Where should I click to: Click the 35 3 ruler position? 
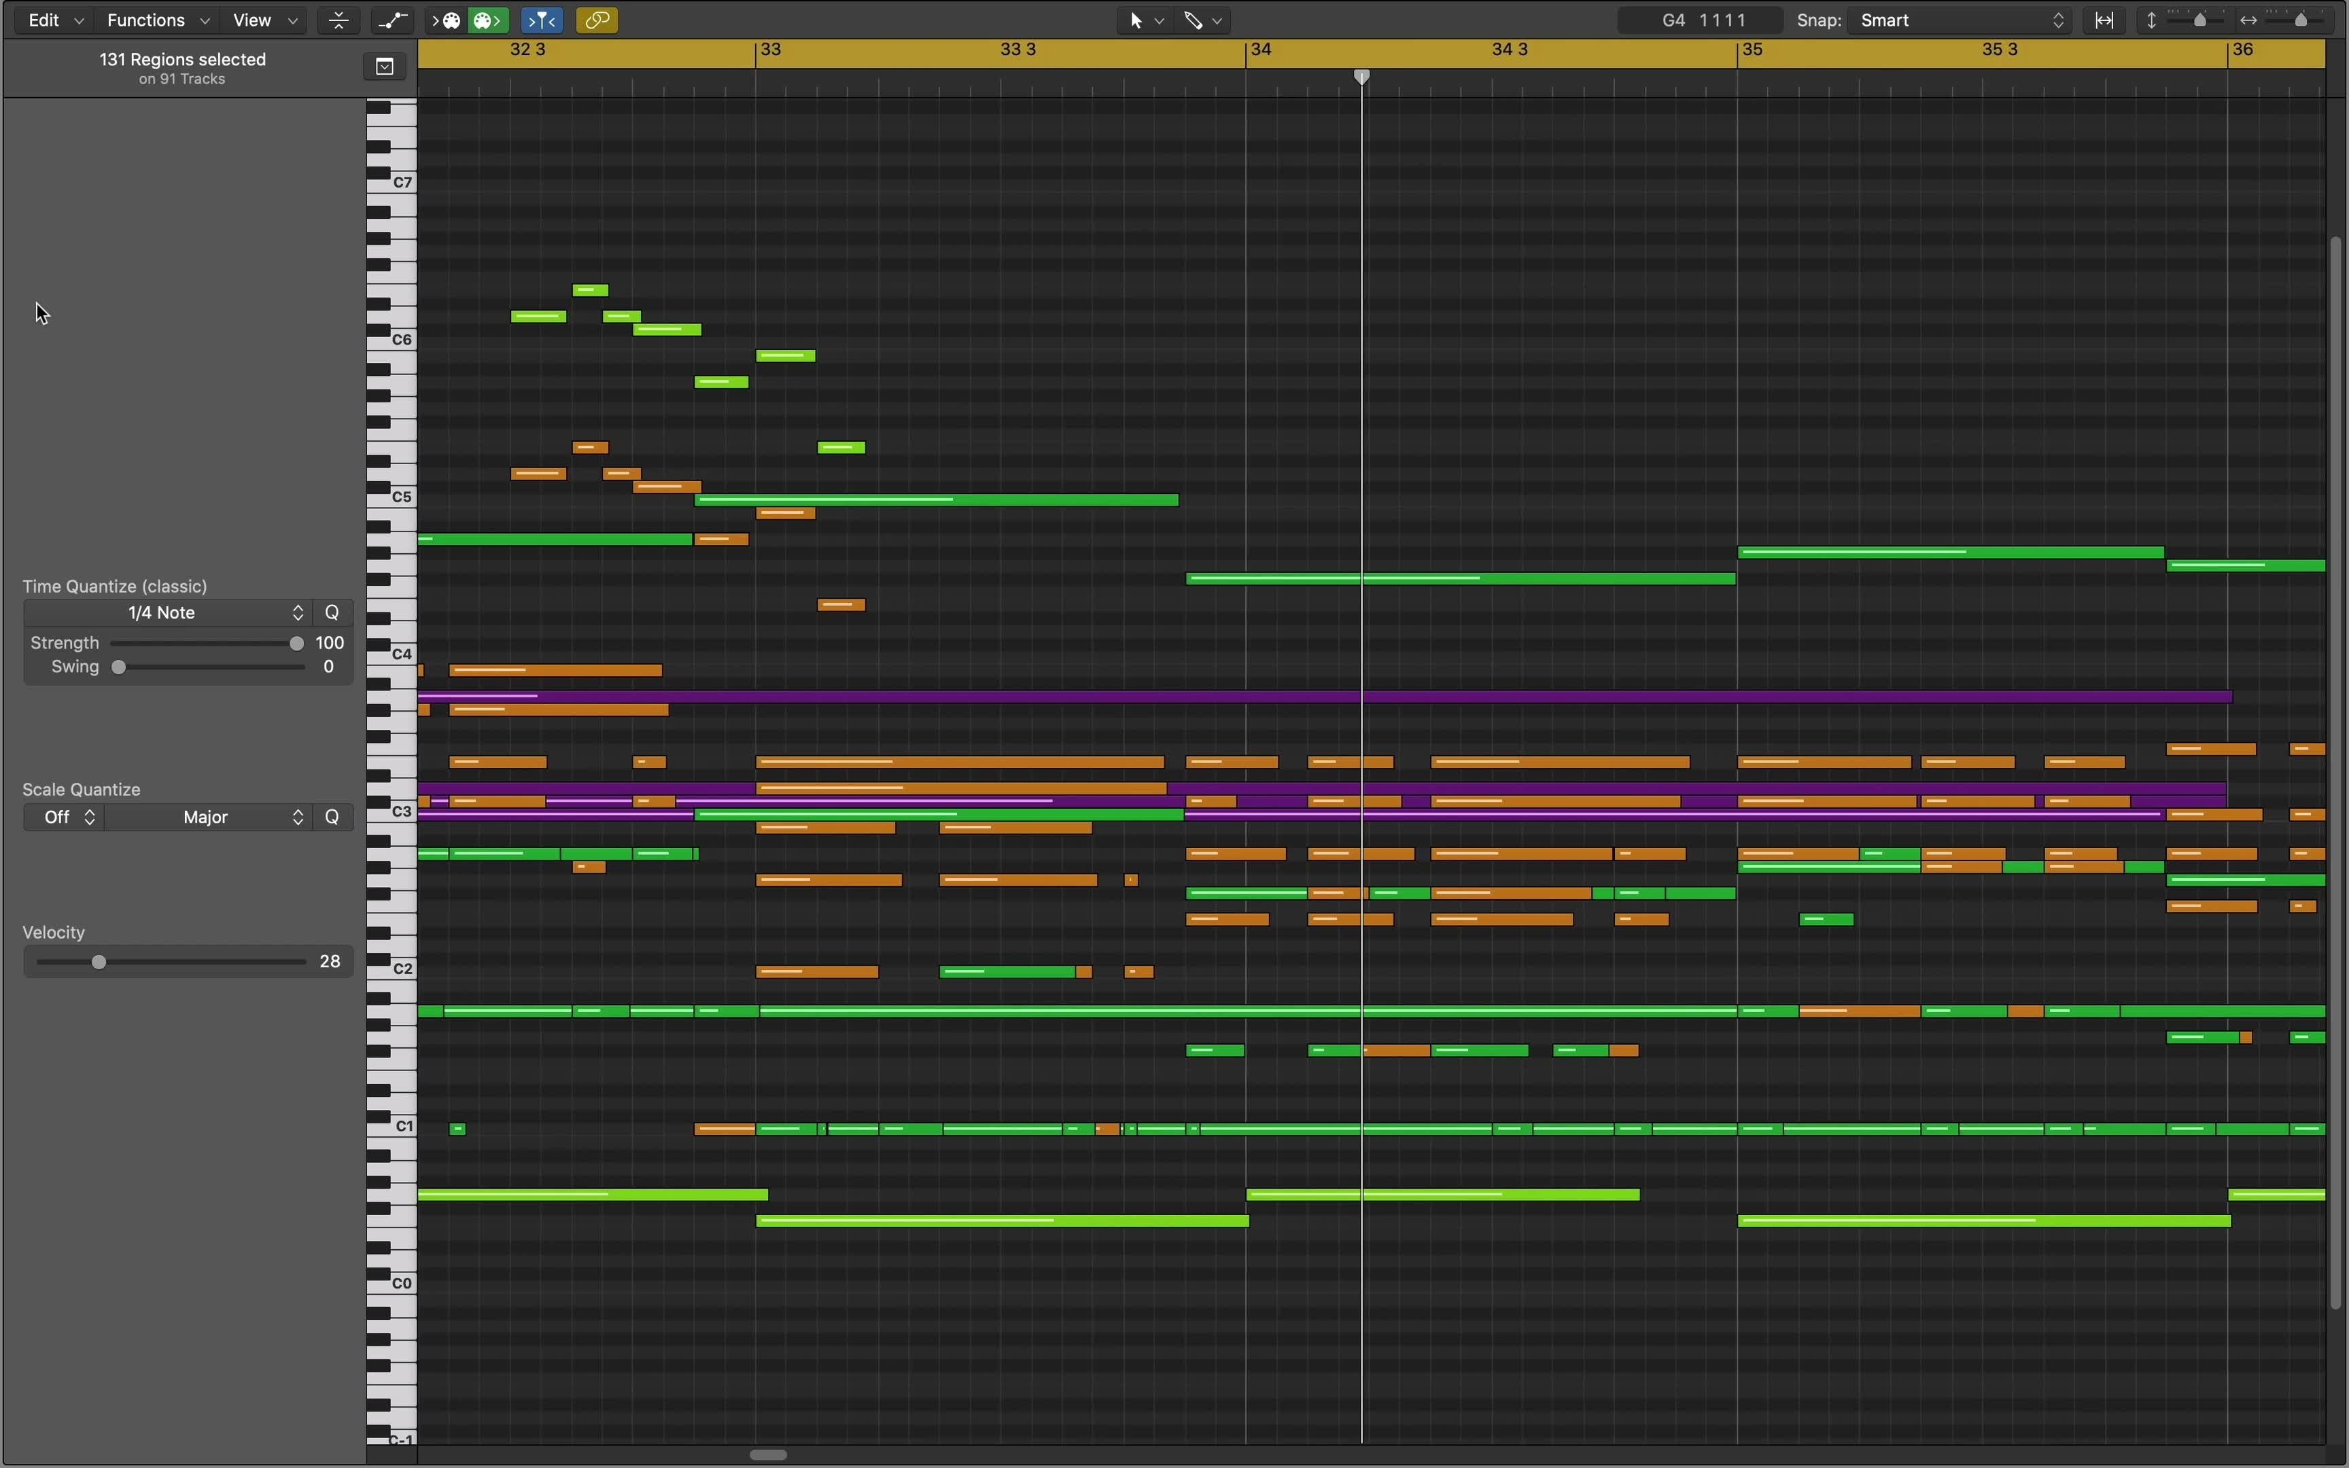(2000, 50)
